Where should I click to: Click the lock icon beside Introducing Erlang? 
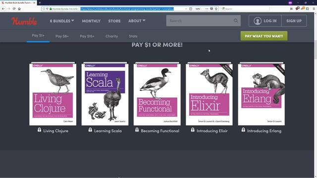point(243,130)
